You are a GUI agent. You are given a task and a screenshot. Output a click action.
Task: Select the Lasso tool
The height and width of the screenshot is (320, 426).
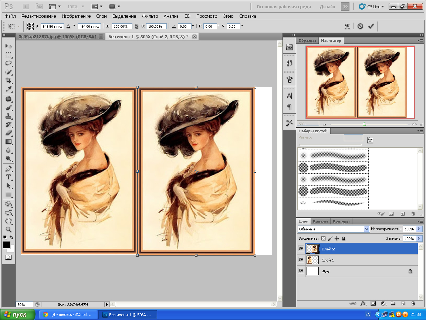click(x=9, y=63)
